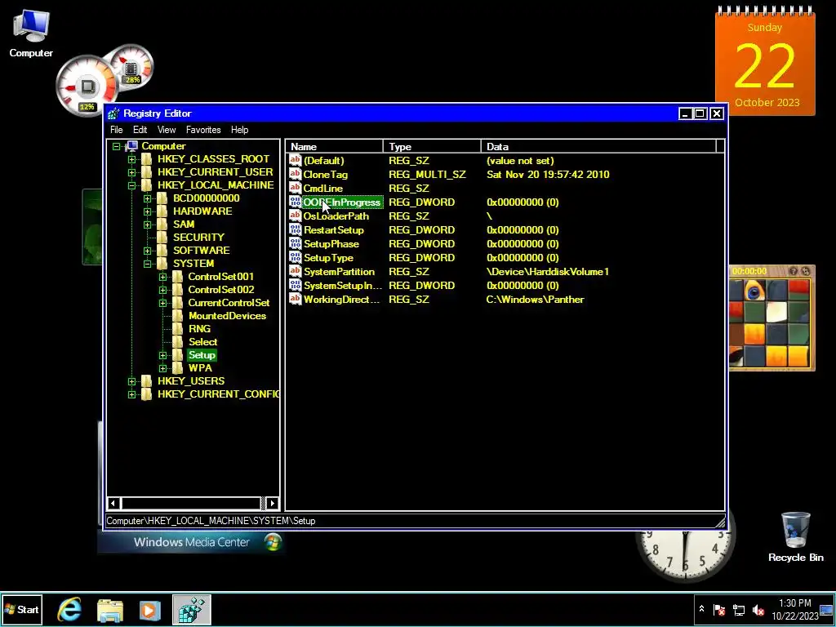Click the tree horizontal scrollbar track
The image size is (836, 627).
[x=191, y=503]
